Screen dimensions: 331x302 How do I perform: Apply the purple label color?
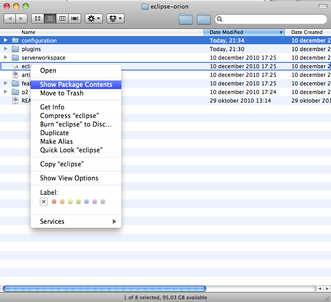95,202
